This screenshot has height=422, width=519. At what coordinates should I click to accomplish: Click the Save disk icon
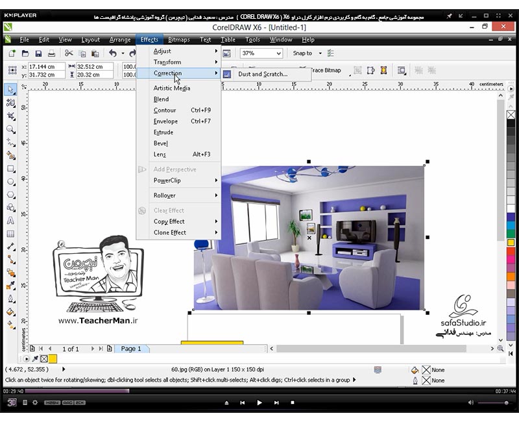pyautogui.click(x=38, y=53)
